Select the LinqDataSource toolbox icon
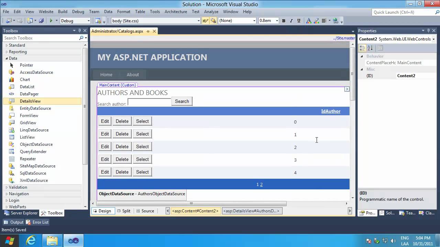The width and height of the screenshot is (440, 247). [x=12, y=130]
